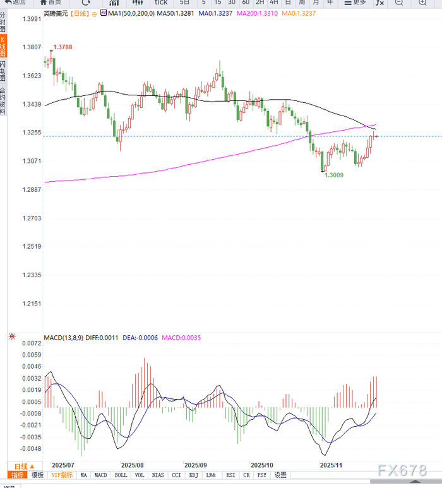Click the orange circle next to 【日线】

94,13
